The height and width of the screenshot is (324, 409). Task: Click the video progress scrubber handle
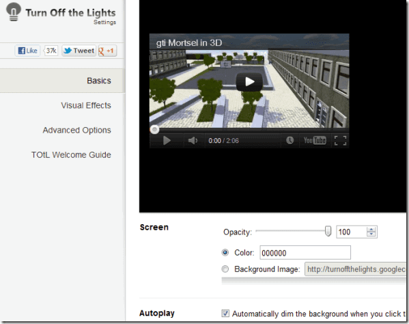154,129
